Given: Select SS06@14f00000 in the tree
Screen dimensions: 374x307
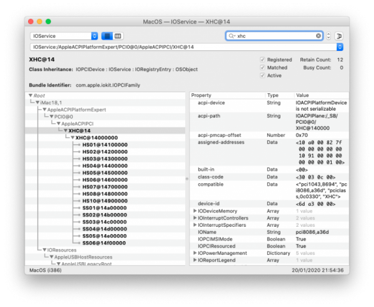Looking at the screenshot, I should tap(104, 243).
